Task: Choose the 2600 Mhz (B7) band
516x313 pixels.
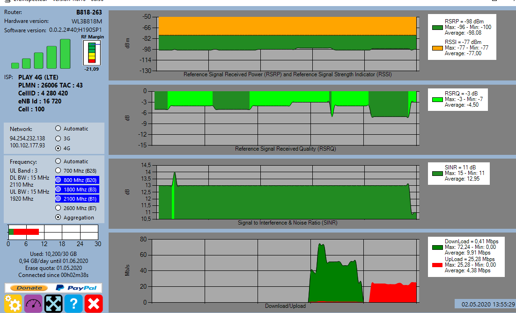Action: tap(58, 208)
